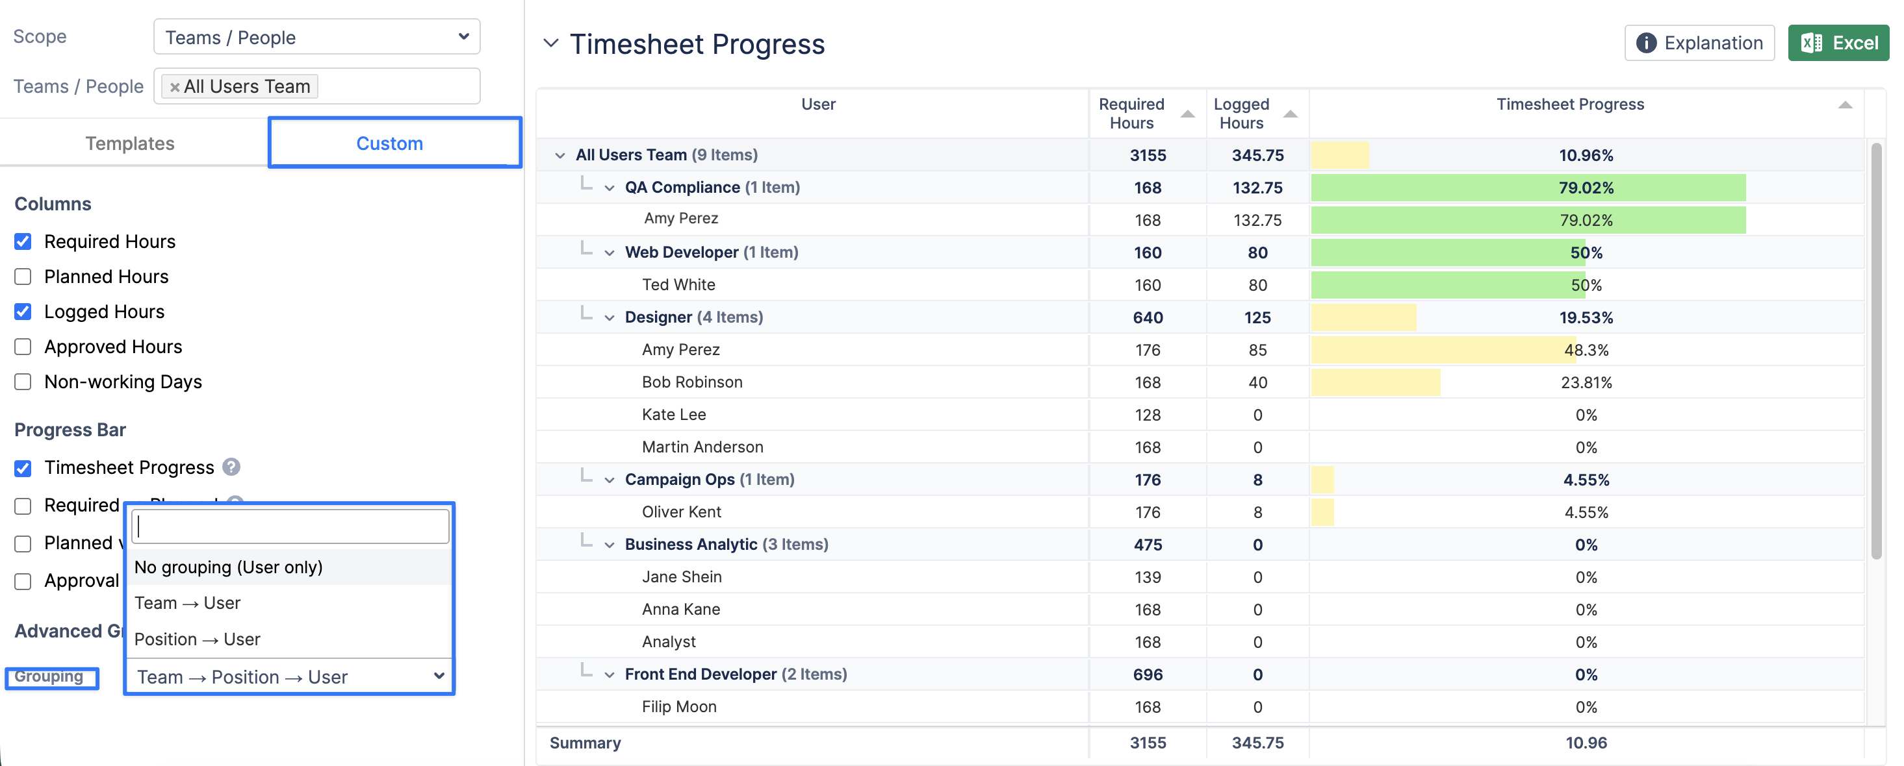This screenshot has height=766, width=1904.
Task: Collapse the Designer group row
Action: [x=610, y=317]
